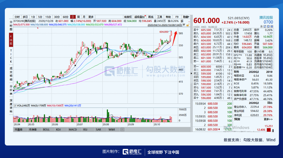Click the F9 button
This screenshot has height=158, width=283.
click(177, 17)
